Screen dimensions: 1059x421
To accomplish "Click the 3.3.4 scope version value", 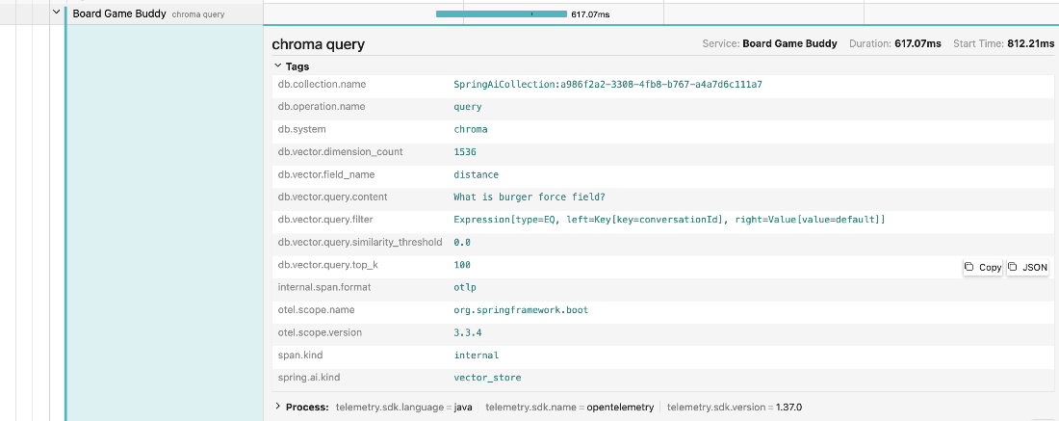I will coord(467,332).
